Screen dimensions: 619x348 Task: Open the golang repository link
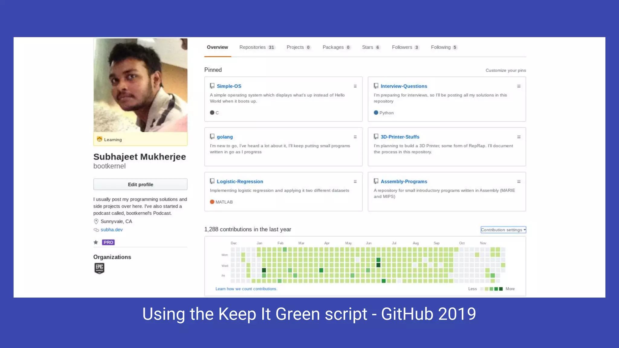(225, 137)
